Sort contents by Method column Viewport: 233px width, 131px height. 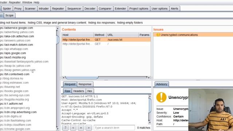pos(100,35)
